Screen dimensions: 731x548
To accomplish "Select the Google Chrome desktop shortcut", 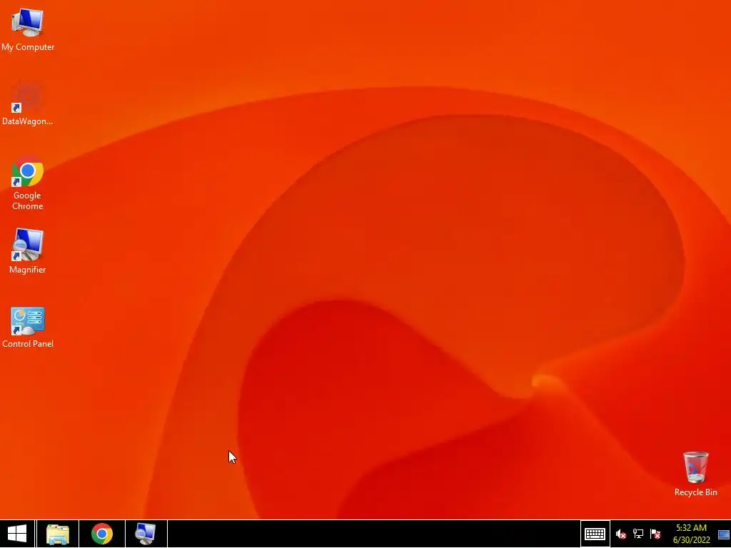I will point(28,183).
